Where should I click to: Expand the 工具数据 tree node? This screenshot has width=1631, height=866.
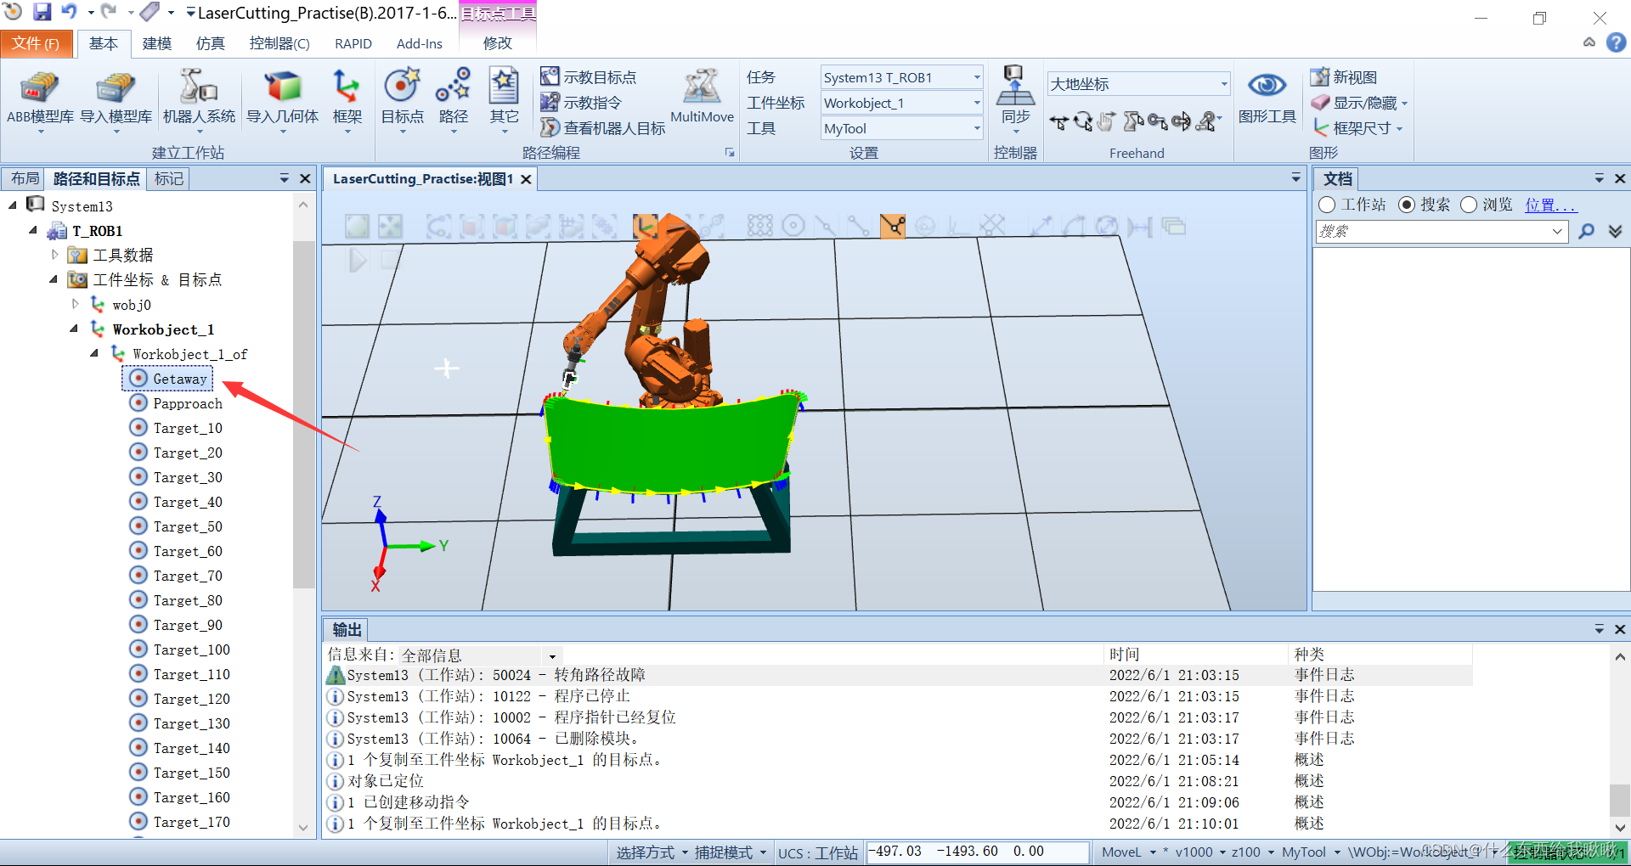tap(55, 255)
